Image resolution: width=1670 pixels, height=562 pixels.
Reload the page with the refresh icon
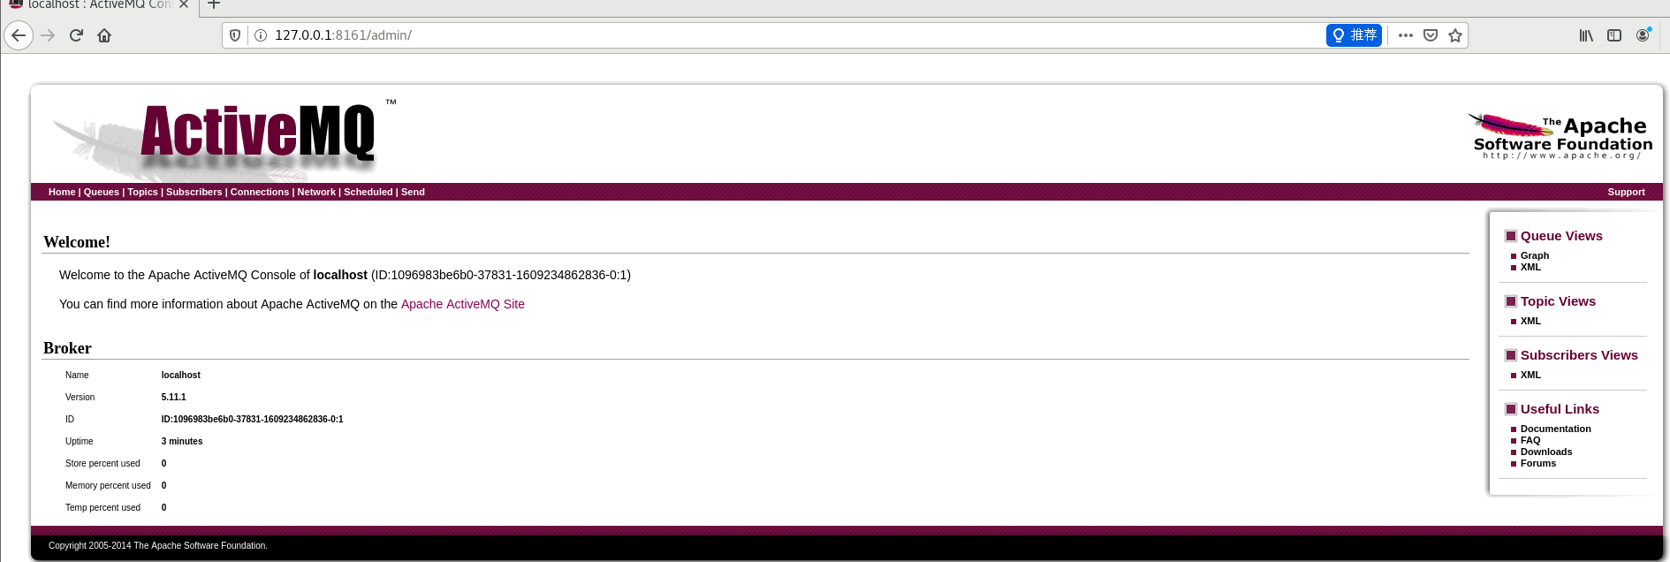pyautogui.click(x=76, y=35)
